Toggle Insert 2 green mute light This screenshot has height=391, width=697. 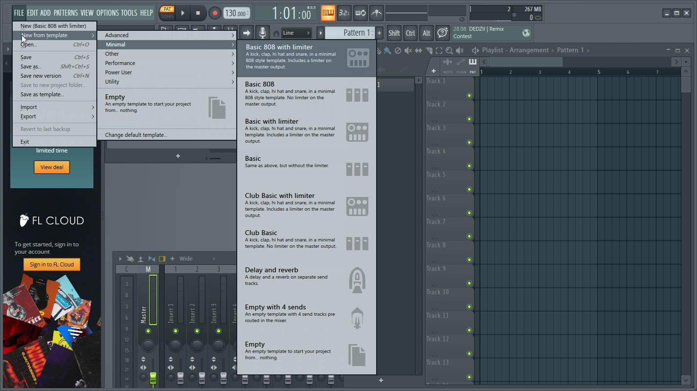[197, 331]
